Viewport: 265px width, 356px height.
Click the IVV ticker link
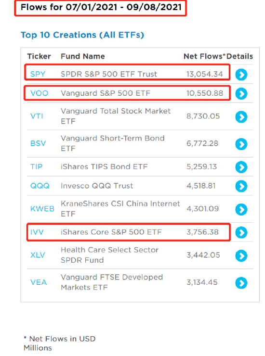click(37, 232)
